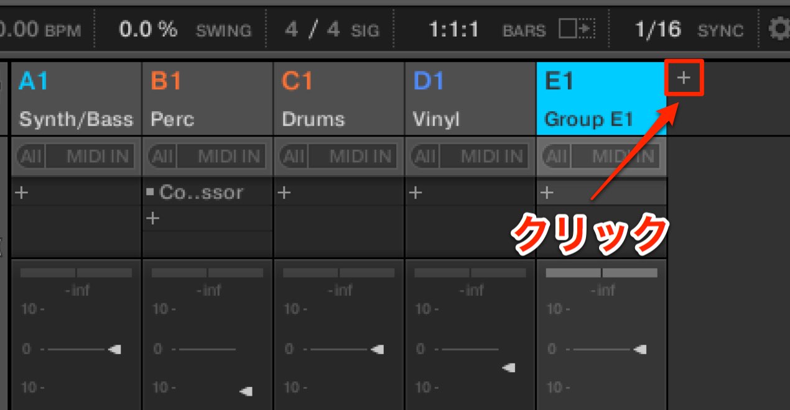The width and height of the screenshot is (790, 410).
Task: Toggle the All button in the A1 channel
Action: click(30, 157)
